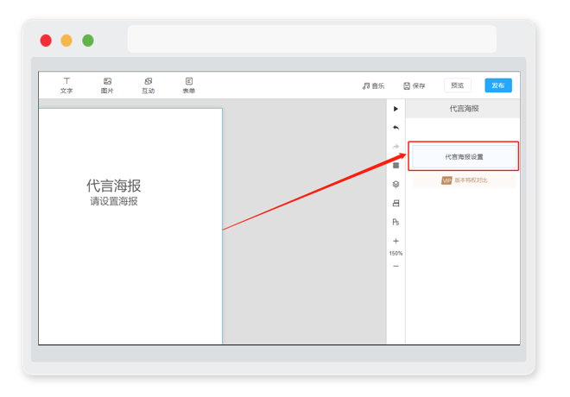
Task: Click the 预览 preview button
Action: (x=458, y=85)
